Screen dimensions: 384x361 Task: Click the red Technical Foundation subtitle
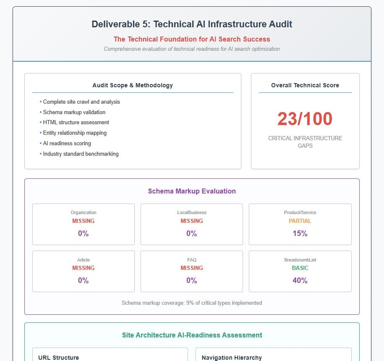click(192, 39)
